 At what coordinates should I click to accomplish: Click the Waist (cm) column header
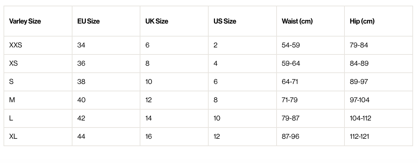(297, 21)
